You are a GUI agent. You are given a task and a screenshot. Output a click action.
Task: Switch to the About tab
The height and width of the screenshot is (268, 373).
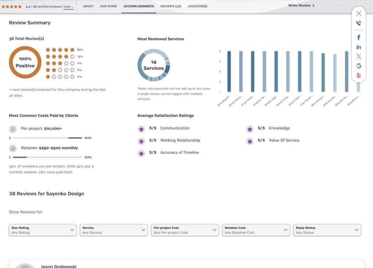[x=88, y=6]
